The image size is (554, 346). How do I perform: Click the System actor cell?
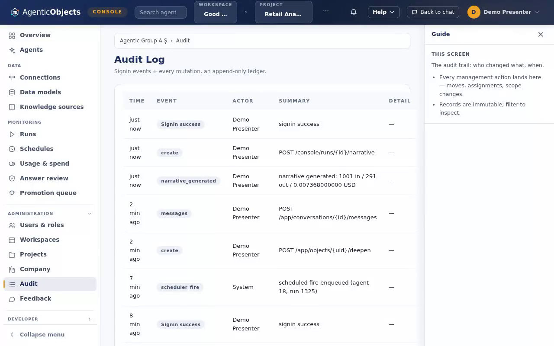(x=243, y=287)
